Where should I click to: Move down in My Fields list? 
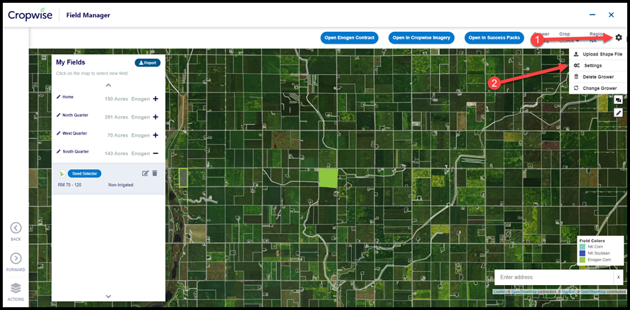pos(108,296)
